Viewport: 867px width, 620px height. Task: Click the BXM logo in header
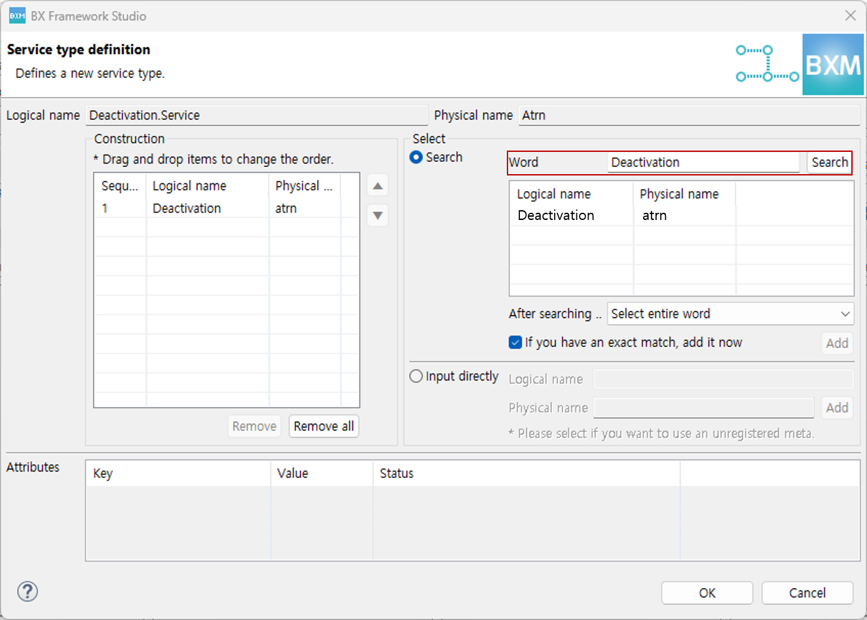click(x=832, y=65)
